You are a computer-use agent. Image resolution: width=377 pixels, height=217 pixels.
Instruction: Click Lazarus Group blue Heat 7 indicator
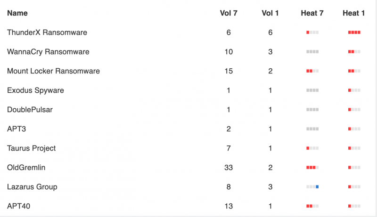[x=312, y=187]
